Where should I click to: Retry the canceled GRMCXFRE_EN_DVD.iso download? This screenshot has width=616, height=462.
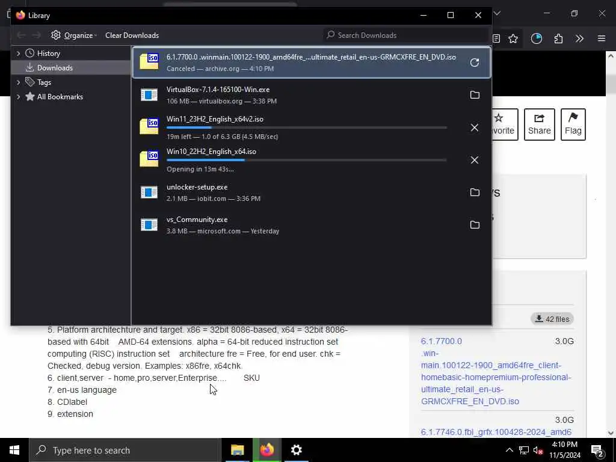474,63
